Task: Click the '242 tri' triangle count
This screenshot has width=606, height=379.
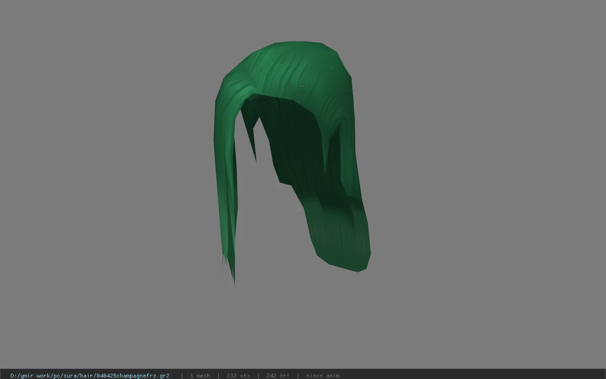Action: 277,376
